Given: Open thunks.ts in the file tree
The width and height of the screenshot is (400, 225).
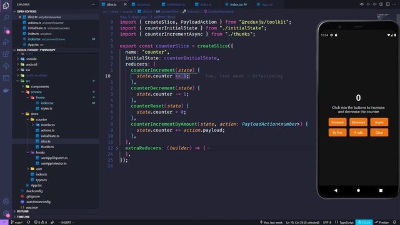Looking at the screenshot, I should click(x=47, y=147).
